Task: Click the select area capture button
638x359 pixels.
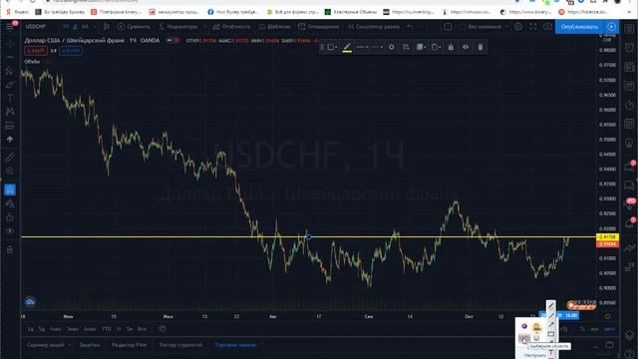Action: click(x=524, y=339)
